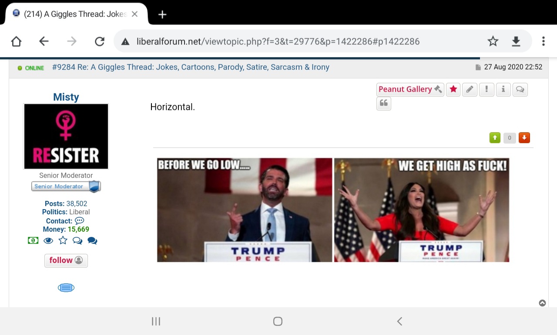Image resolution: width=557 pixels, height=335 pixels.
Task: Click the RESISTER avatar image
Action: point(66,136)
